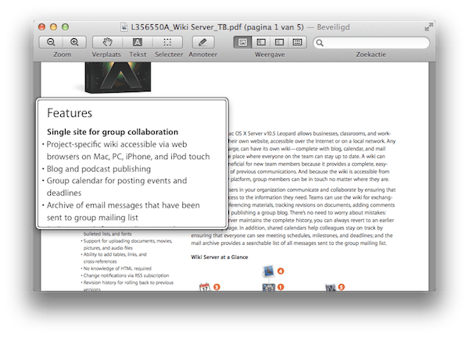Screen dimensions: 469x337
Task: Maximize the window with green button
Action: coord(65,27)
